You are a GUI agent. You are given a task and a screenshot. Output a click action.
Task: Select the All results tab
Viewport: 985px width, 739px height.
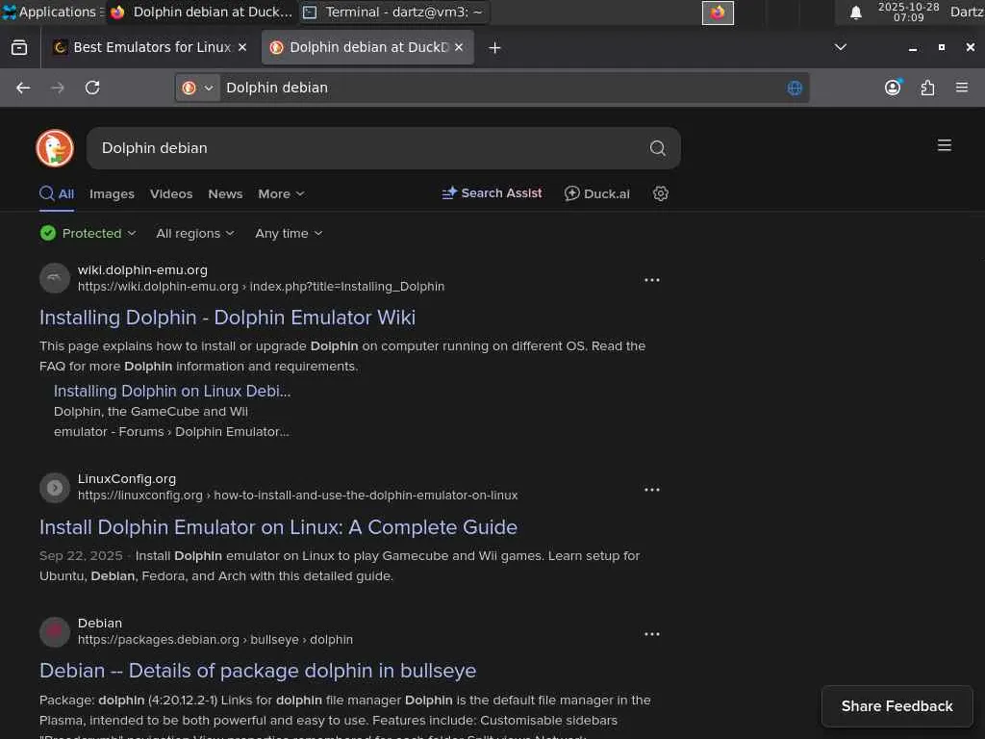tap(57, 193)
